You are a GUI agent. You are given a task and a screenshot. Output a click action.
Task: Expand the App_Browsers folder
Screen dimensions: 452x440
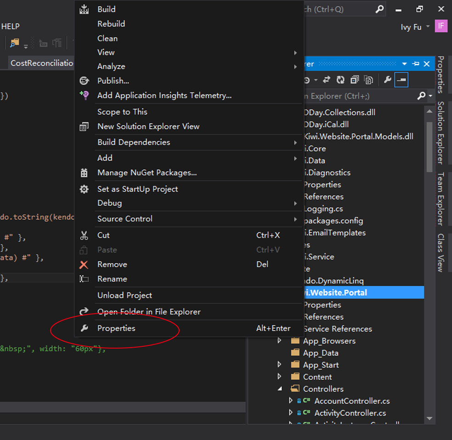[279, 341]
